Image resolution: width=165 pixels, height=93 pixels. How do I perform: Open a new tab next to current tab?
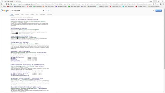click(19, 1)
